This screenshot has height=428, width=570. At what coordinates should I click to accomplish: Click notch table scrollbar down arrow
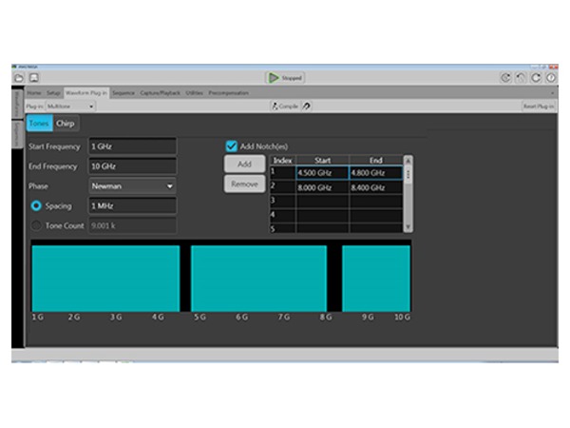(408, 227)
